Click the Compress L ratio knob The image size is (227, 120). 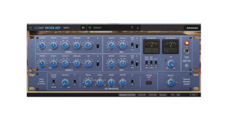88,46
